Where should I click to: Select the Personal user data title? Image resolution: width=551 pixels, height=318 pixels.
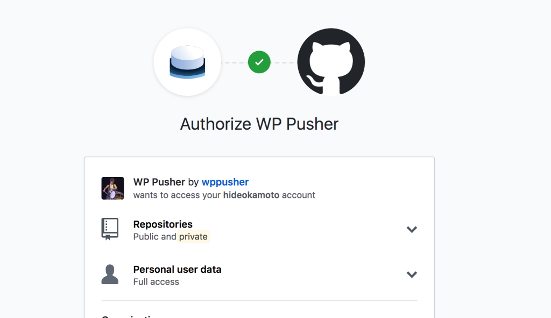point(177,269)
